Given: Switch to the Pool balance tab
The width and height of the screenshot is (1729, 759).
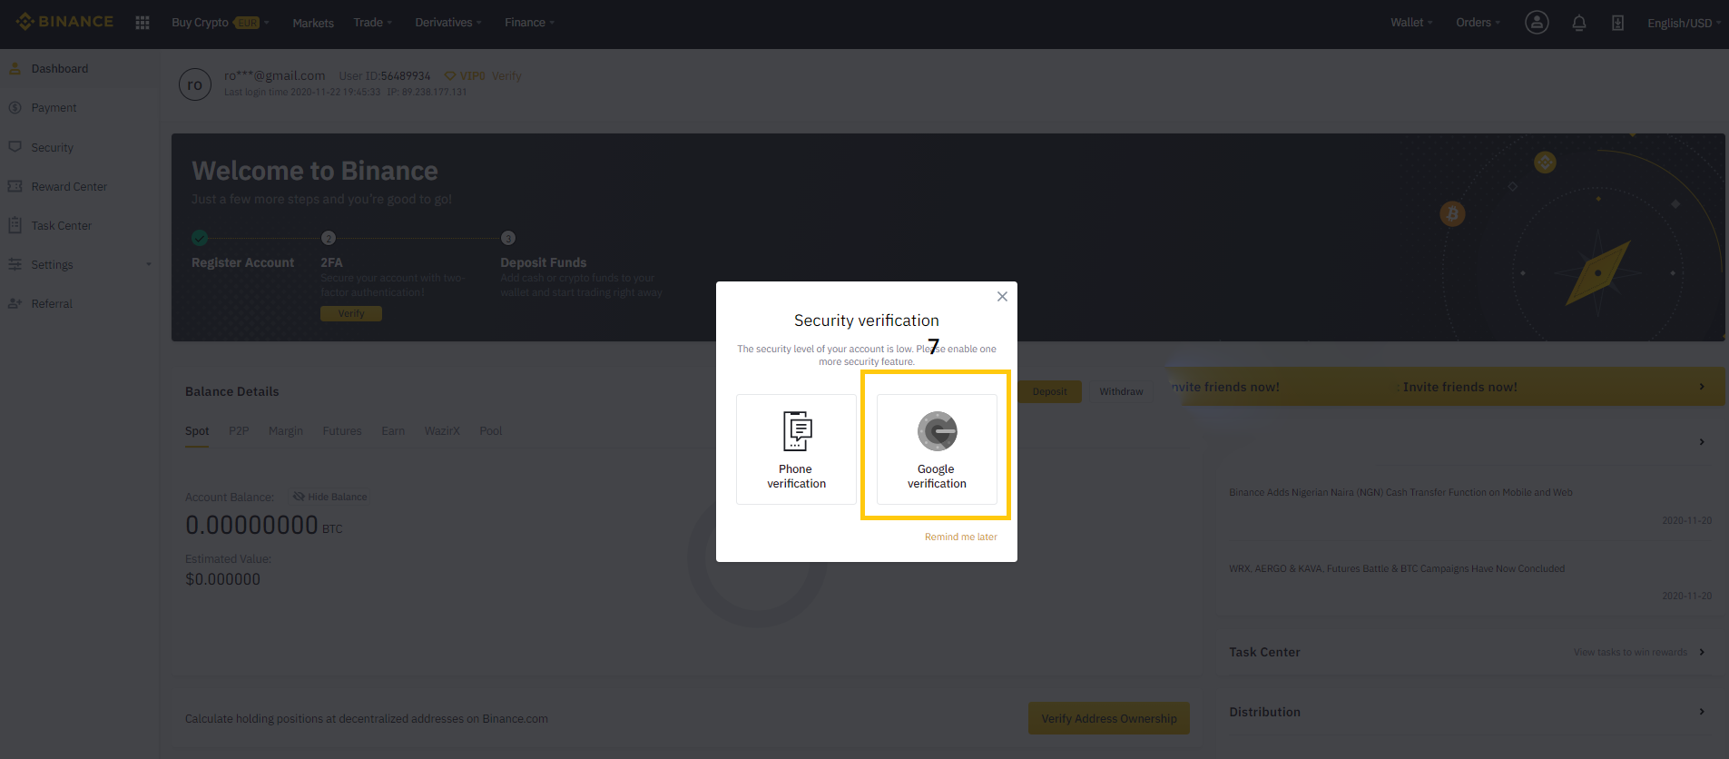Looking at the screenshot, I should tap(491, 431).
